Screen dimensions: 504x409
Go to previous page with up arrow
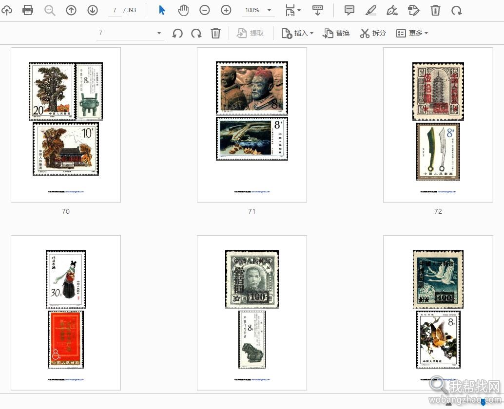pyautogui.click(x=71, y=10)
